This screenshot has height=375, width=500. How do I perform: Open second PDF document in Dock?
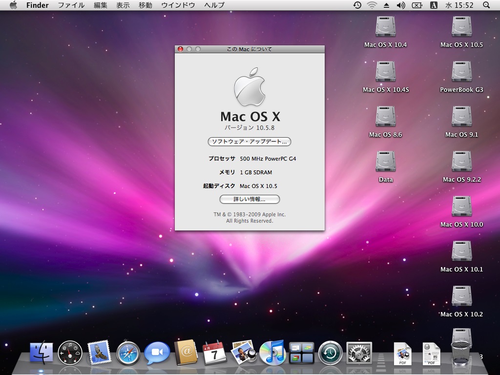click(432, 354)
